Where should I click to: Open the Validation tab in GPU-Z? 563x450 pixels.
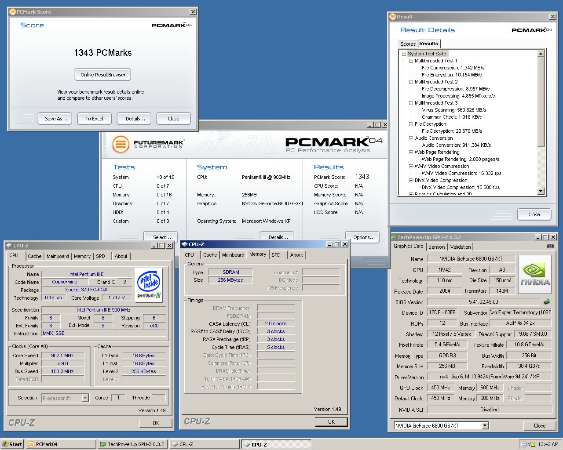[461, 247]
